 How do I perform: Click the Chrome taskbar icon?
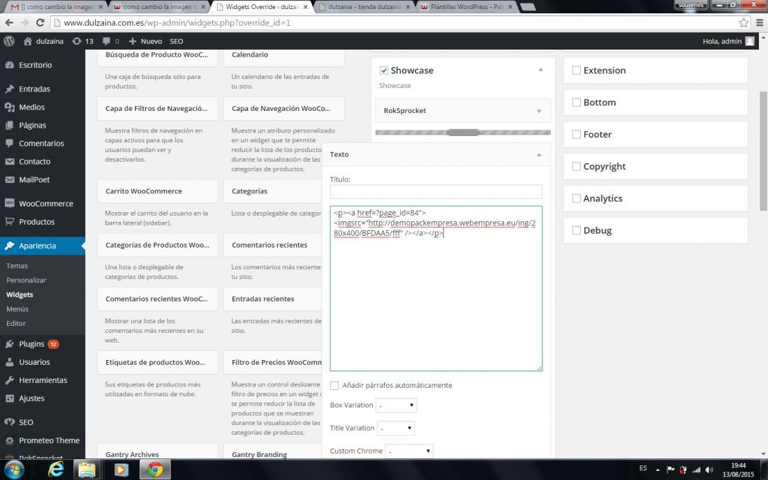click(155, 470)
